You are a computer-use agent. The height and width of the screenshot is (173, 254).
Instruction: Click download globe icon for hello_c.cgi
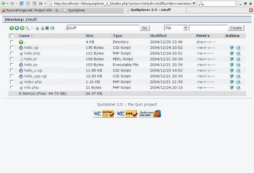coord(238,71)
